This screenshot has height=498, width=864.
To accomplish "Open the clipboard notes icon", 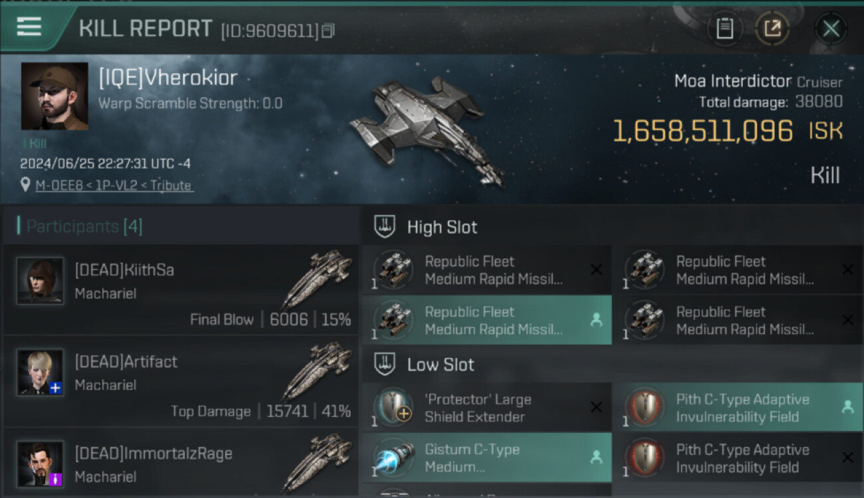I will click(724, 29).
